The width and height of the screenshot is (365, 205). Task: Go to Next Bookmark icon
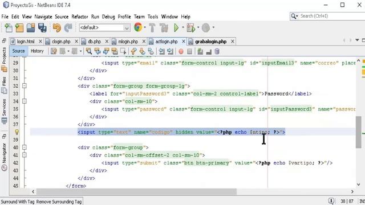(x=142, y=51)
